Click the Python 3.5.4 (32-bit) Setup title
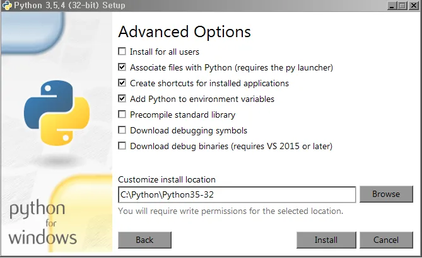Viewport: 422px width, 258px height. 70,6
